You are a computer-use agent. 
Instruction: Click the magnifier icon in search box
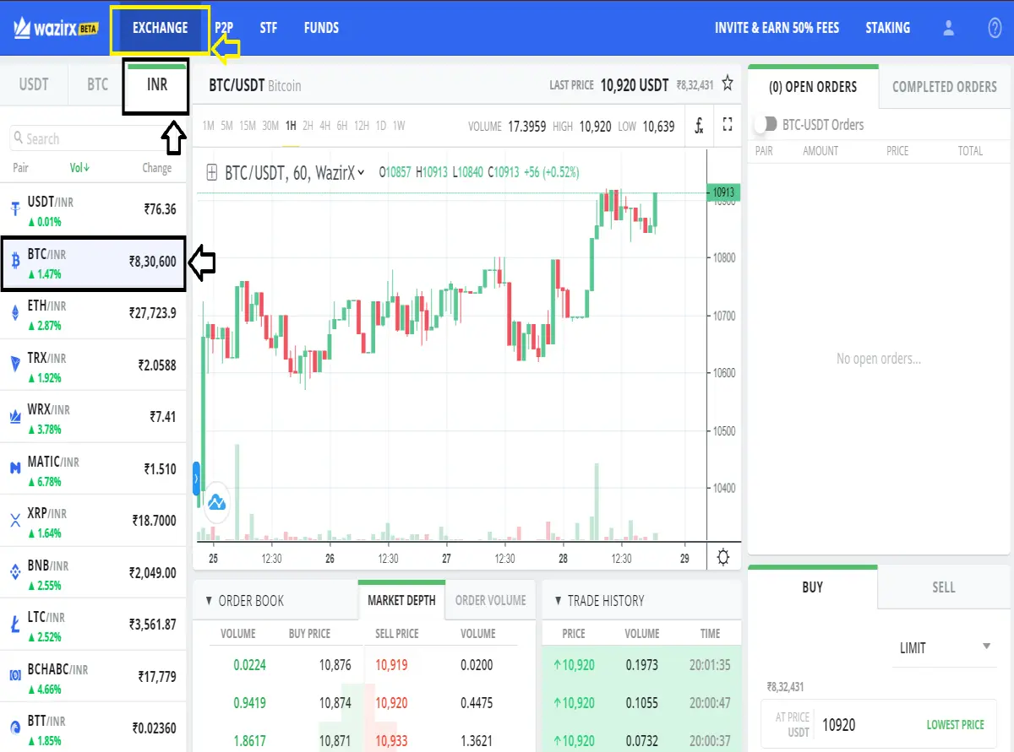[18, 138]
